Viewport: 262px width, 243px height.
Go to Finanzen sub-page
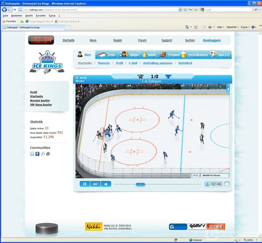click(x=104, y=63)
